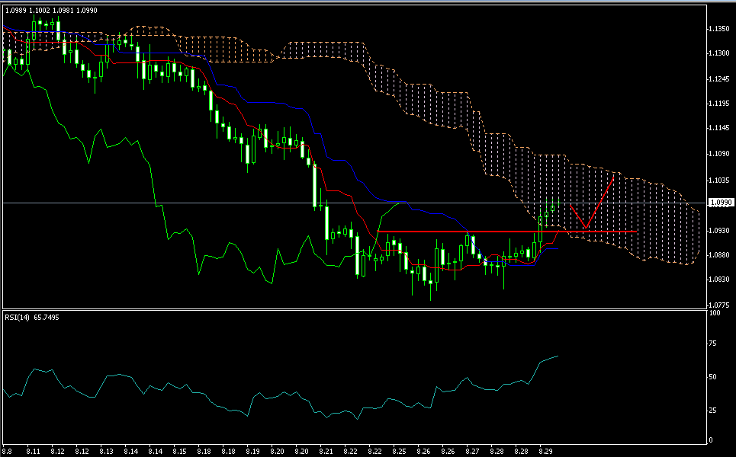Click the RSI scale value 100
The height and width of the screenshot is (457, 736).
coord(715,312)
